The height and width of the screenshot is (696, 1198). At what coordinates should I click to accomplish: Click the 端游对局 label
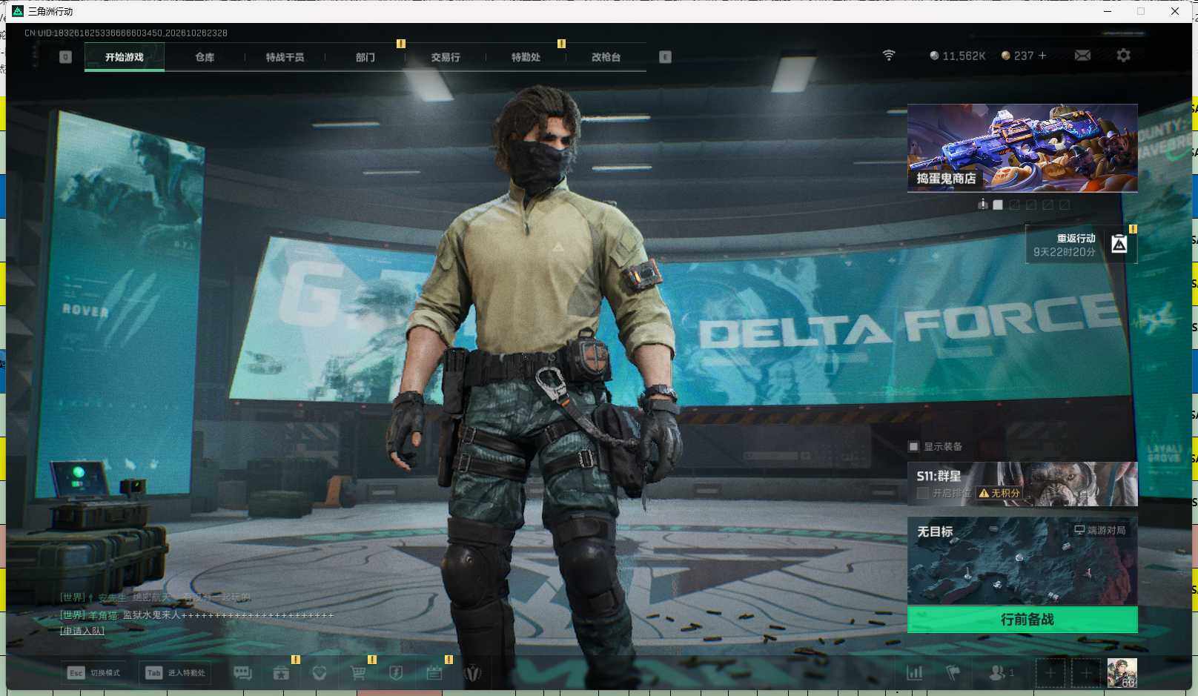tap(1100, 530)
